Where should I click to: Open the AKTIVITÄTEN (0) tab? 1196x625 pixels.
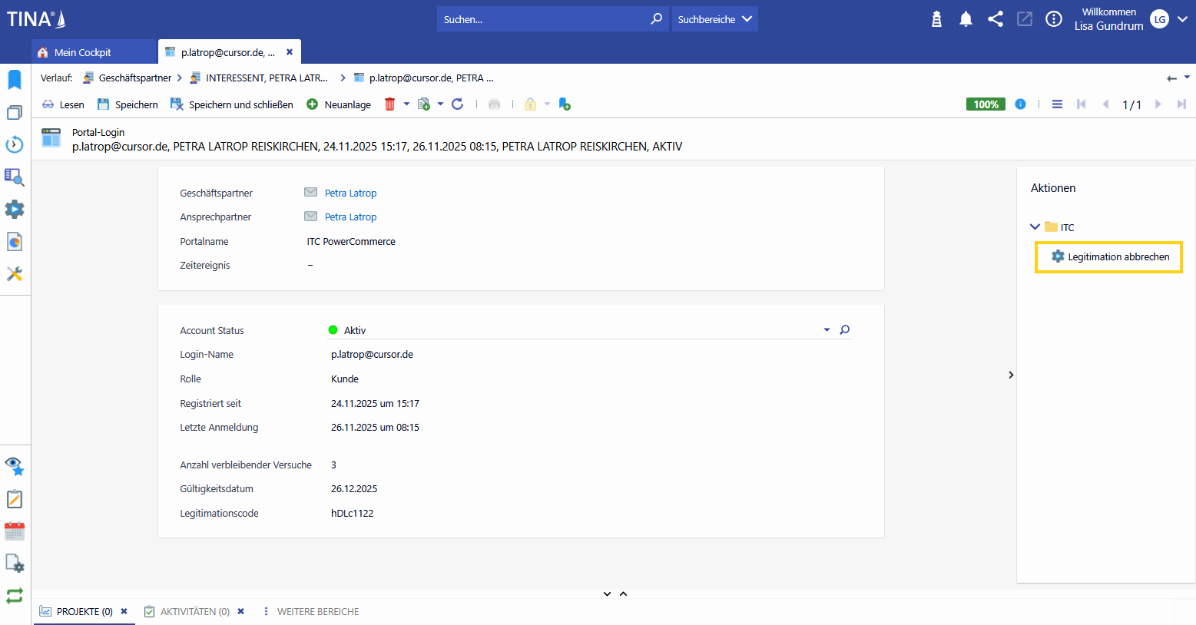click(194, 612)
